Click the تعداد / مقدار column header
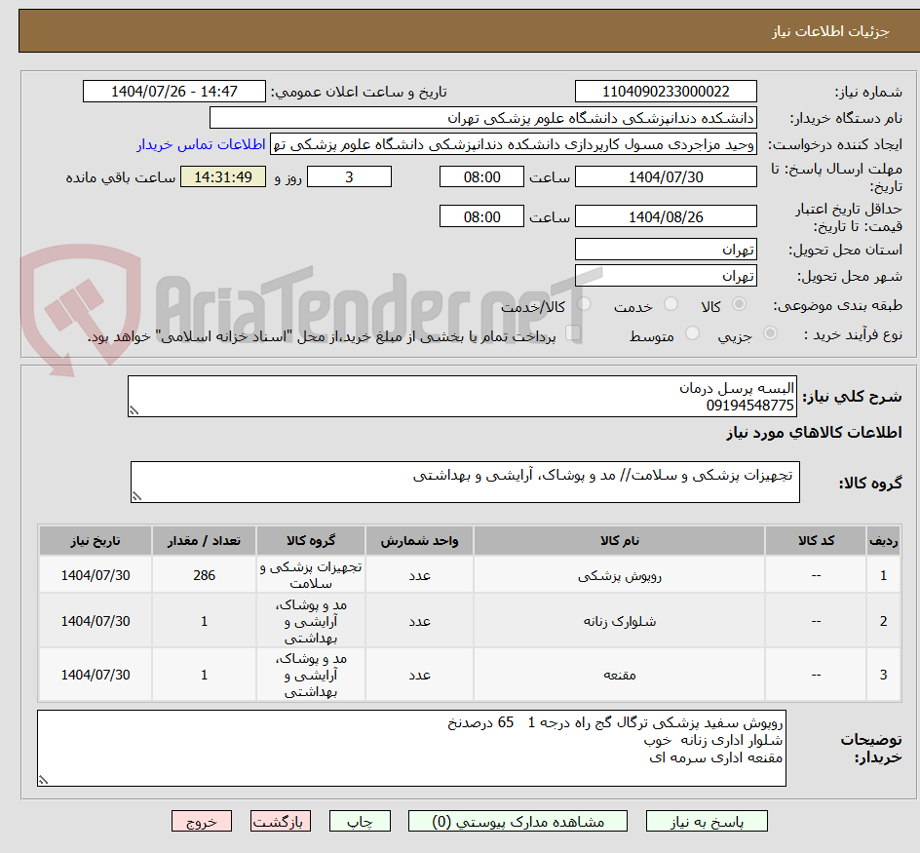The width and height of the screenshot is (920, 853). 204,541
